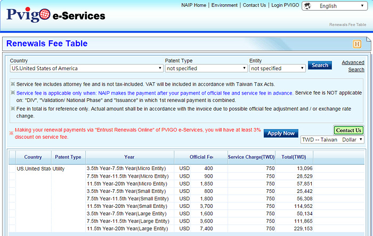The height and width of the screenshot is (236, 373).
Task: Open the orange H help icon
Action: (x=357, y=44)
